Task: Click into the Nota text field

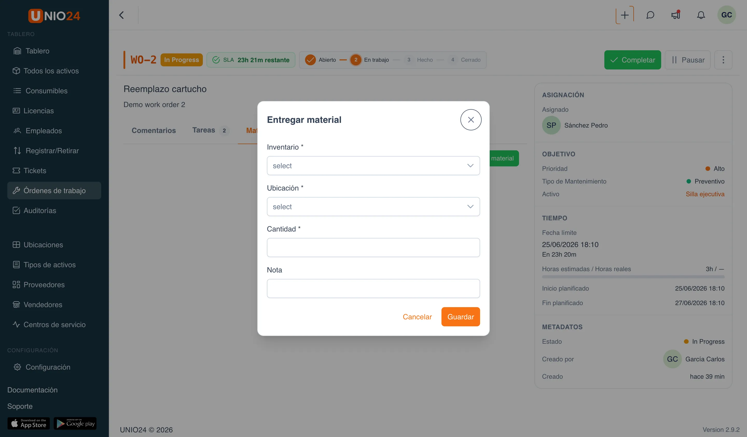Action: pos(373,288)
